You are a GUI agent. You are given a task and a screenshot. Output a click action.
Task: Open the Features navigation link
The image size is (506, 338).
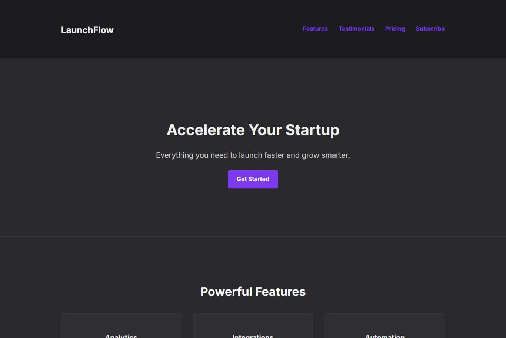[315, 29]
